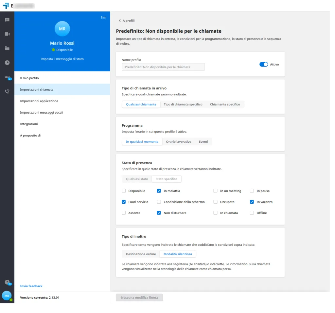Check Condivisione dello schermo checkbox
This screenshot has height=313, width=335.
pyautogui.click(x=159, y=202)
